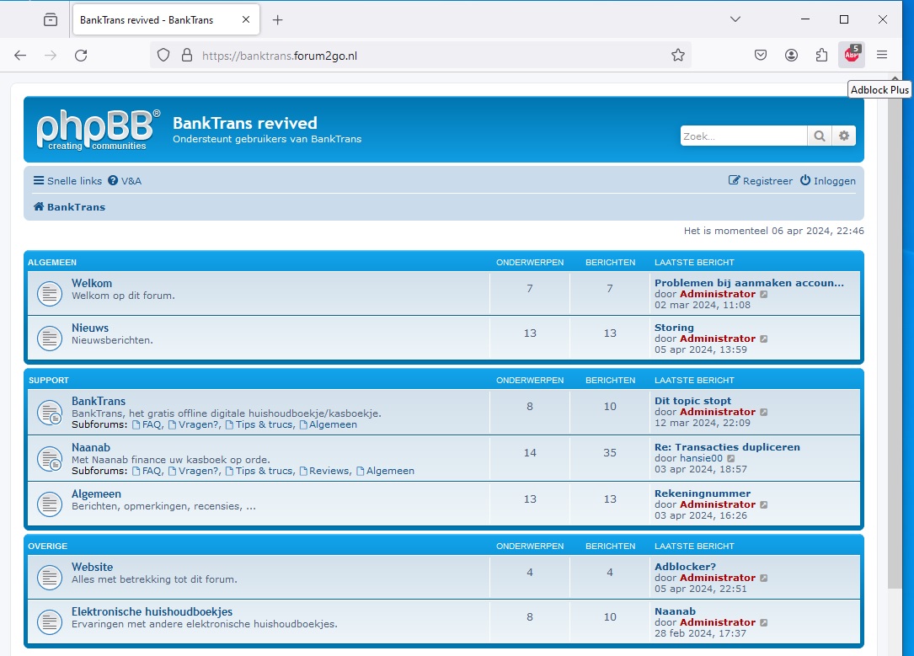Open the list all tabs chevron
Viewport: 914px width, 656px height.
click(735, 19)
